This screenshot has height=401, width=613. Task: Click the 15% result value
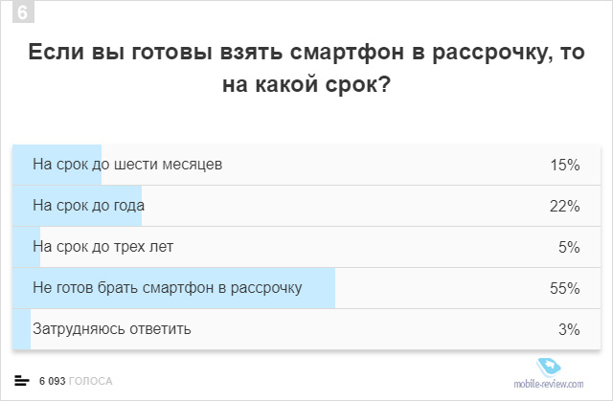pyautogui.click(x=565, y=166)
